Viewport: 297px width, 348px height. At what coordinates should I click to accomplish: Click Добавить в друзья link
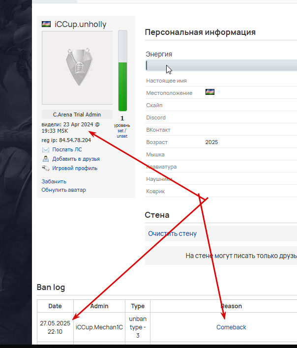[x=76, y=159]
